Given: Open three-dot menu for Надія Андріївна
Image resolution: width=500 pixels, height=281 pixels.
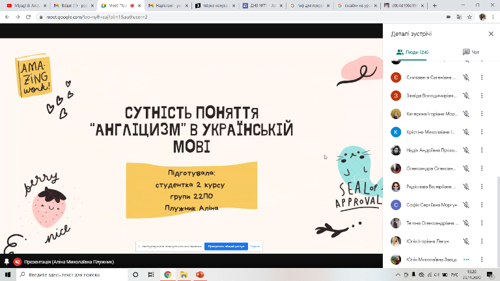Looking at the screenshot, I should [482, 150].
